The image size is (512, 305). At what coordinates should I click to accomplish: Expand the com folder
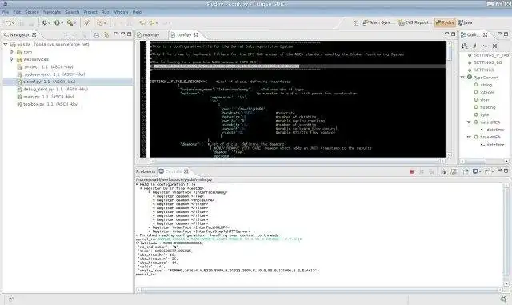[x=12, y=52]
